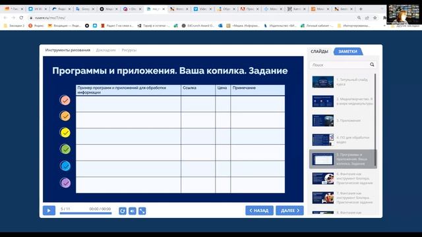Open the Входящие mail bookmark
Viewport: 422px width, 237px height.
coord(65,26)
